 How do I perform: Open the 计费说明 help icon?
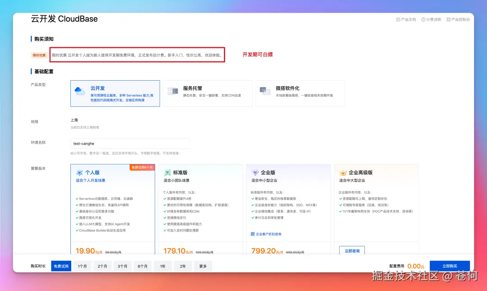coord(423,19)
